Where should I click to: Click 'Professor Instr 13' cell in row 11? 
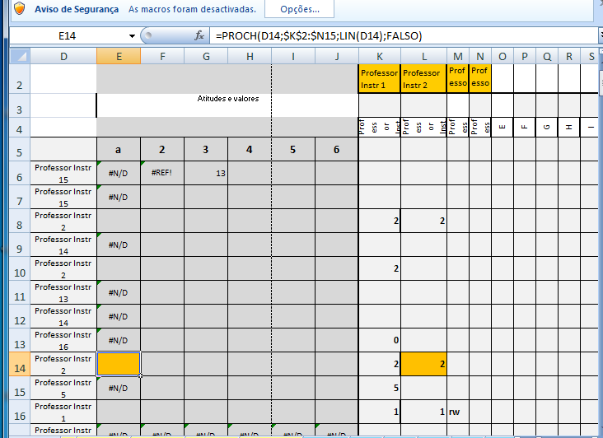[63, 293]
